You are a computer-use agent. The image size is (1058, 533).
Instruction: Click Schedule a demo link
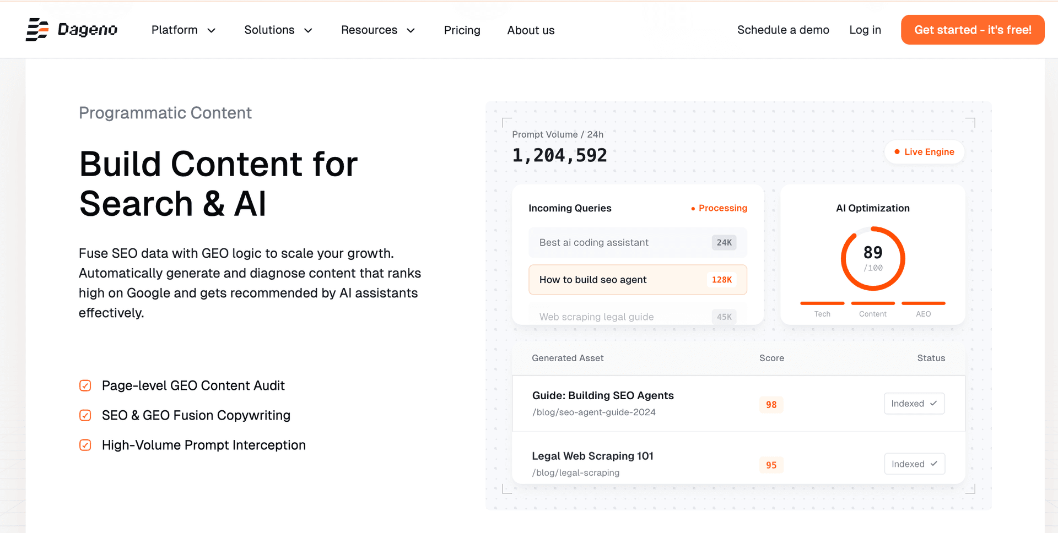(783, 30)
